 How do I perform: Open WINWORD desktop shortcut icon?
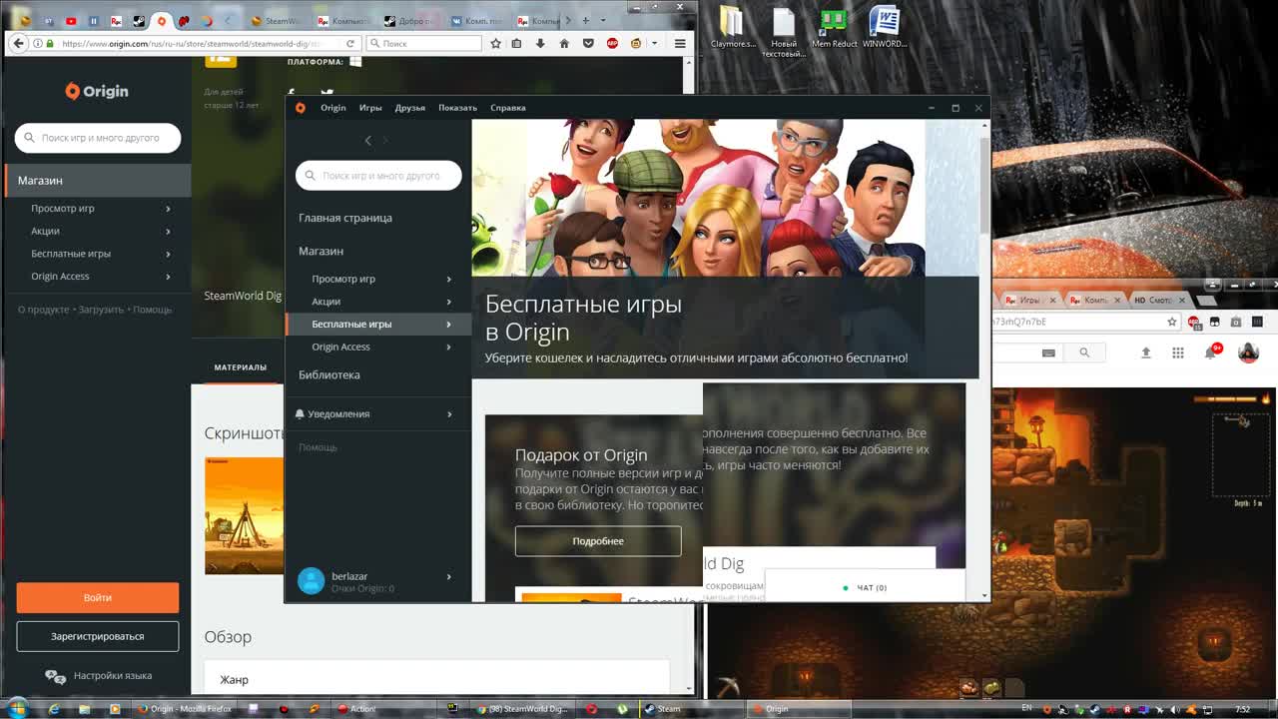pyautogui.click(x=884, y=28)
